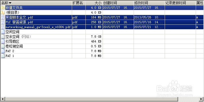Screen dimensions: 204x102
Task: Click icon of PLC 學習资源.pdf
Action: tap(3, 22)
